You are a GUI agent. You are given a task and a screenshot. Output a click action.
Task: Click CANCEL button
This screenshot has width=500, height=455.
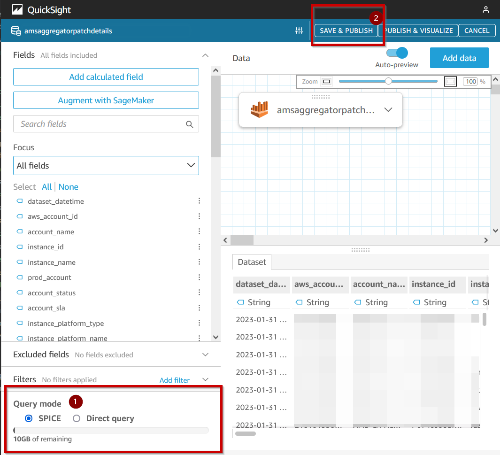[x=477, y=31]
